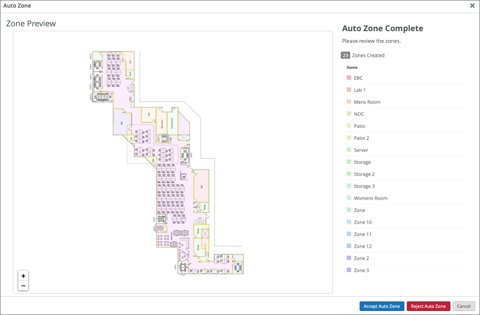Click the Server zone color swatch
The height and width of the screenshot is (315, 480).
coord(349,150)
